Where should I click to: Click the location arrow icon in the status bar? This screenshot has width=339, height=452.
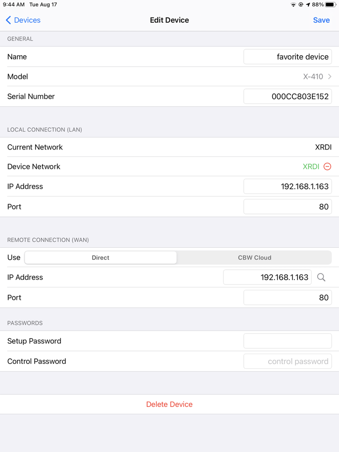(x=308, y=4)
